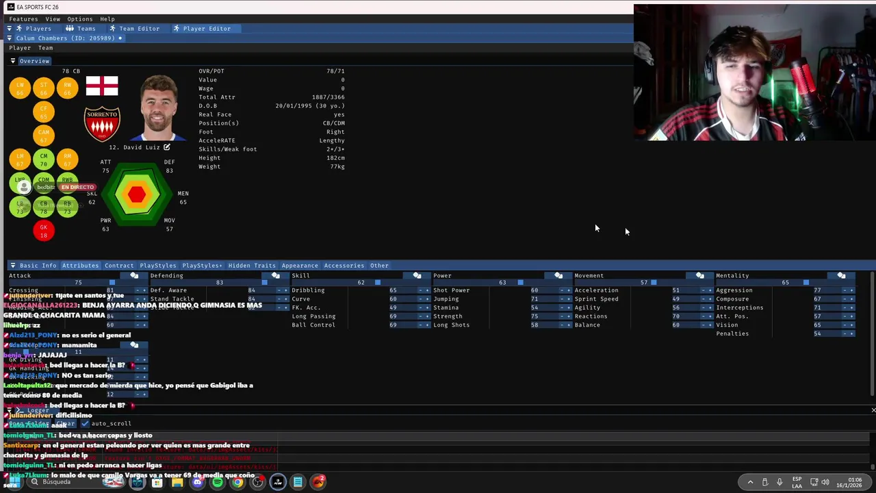Decrease Shot Power with minus button
Screen dimensions: 876x493
click(561, 290)
